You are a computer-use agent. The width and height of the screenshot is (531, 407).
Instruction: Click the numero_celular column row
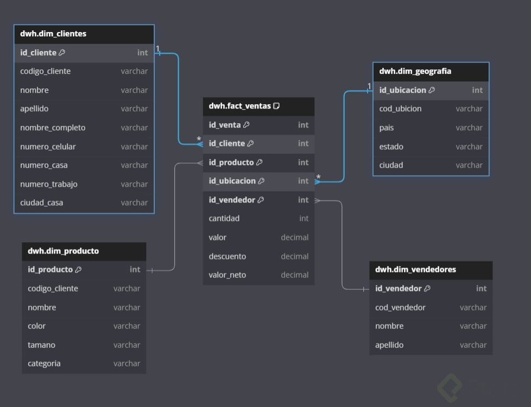pyautogui.click(x=84, y=147)
